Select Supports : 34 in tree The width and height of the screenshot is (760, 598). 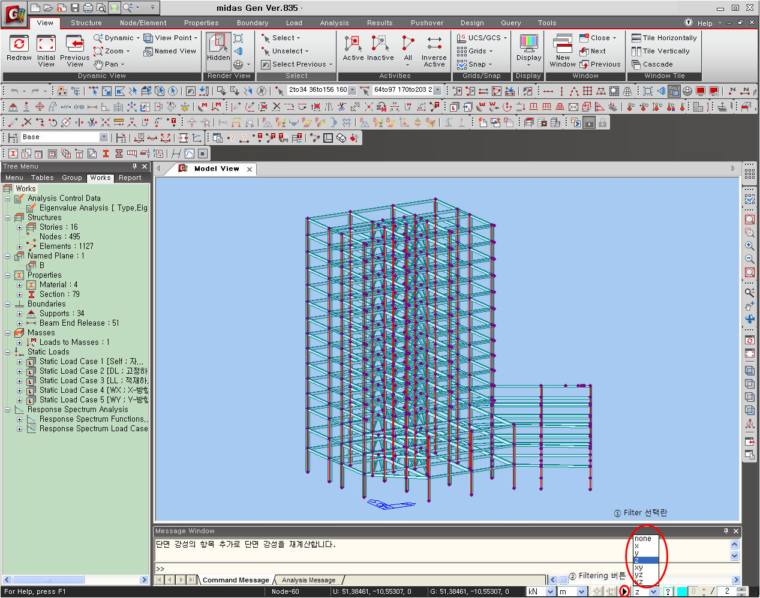point(62,314)
